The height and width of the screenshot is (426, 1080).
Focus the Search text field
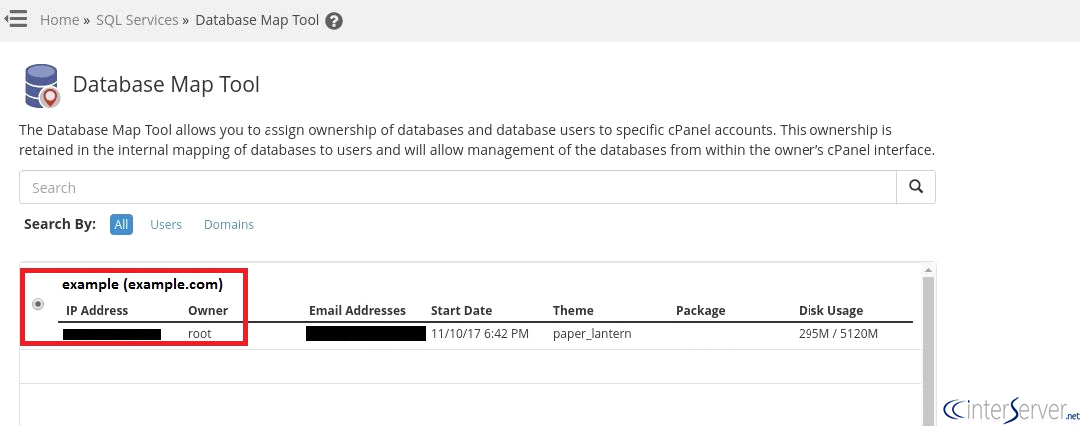tap(458, 187)
